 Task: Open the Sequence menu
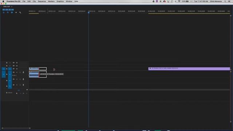42,1
